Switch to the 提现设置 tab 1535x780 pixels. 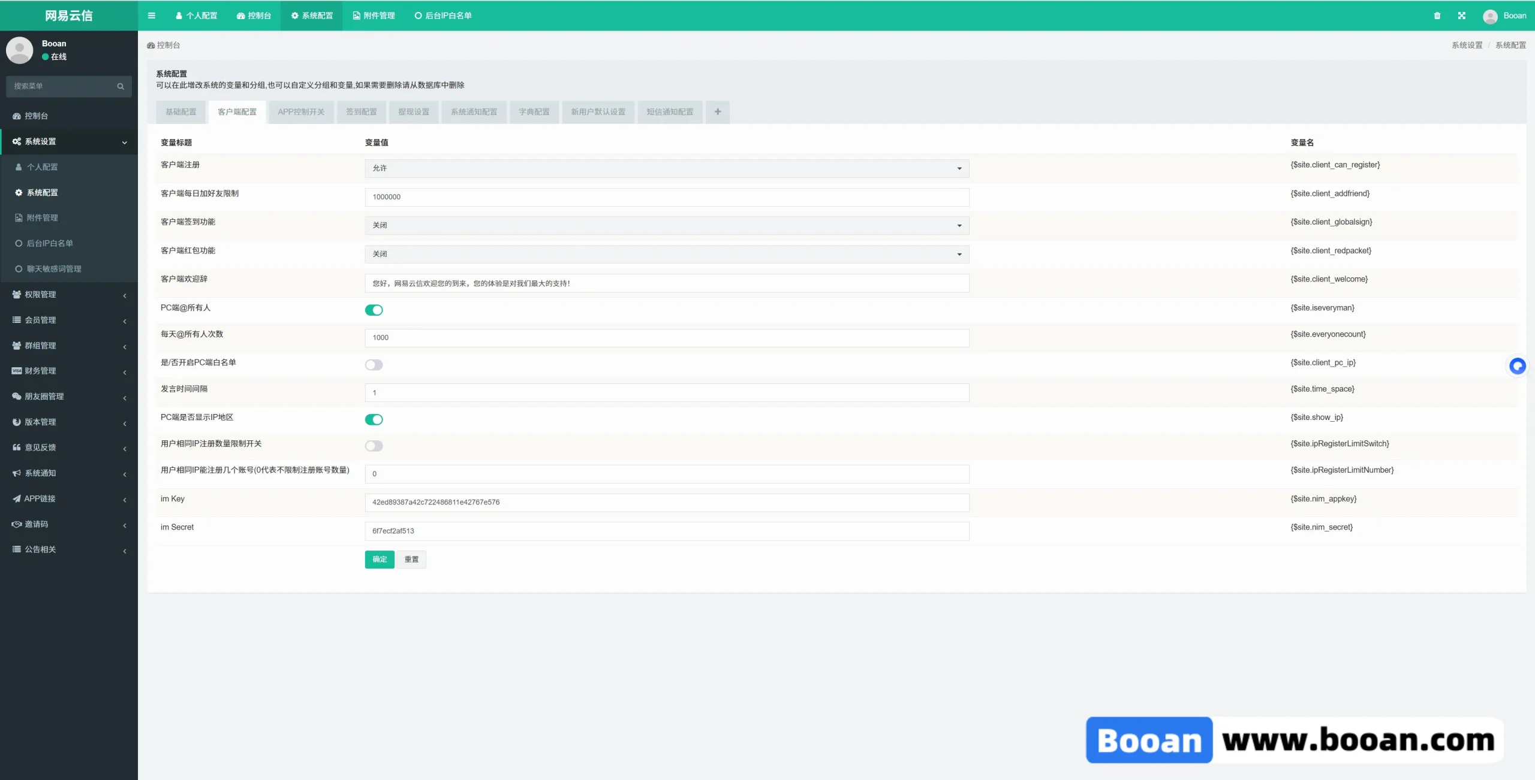[x=413, y=112]
